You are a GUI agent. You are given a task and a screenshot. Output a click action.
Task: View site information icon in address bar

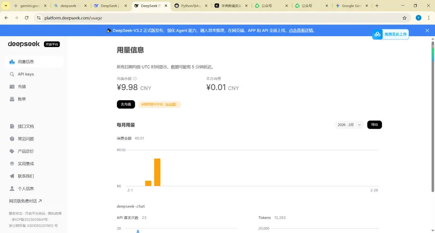[39, 18]
